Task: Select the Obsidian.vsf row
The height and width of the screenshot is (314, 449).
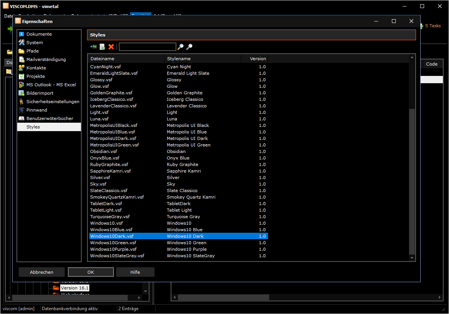Action: (179, 152)
